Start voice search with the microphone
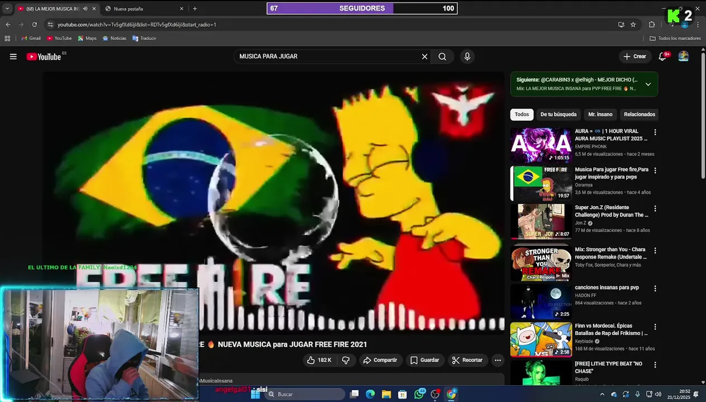The image size is (706, 402). click(x=468, y=56)
